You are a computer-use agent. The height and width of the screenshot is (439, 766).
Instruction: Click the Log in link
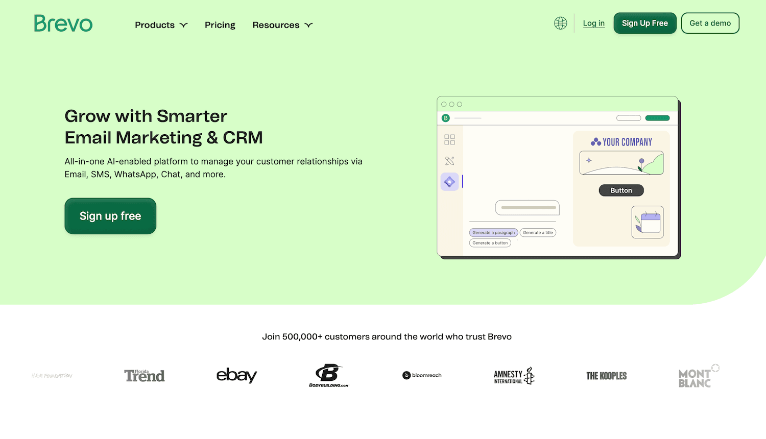tap(593, 23)
